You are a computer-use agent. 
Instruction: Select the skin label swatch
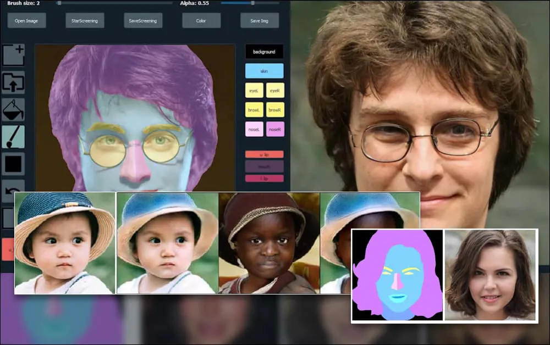(264, 71)
